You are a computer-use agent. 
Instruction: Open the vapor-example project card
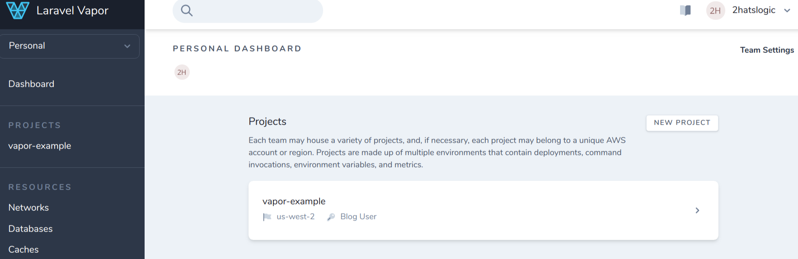(x=483, y=210)
